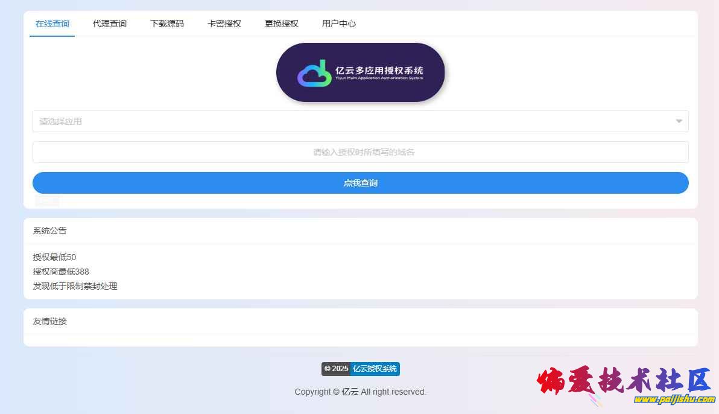
Task: Select the 卡密授权 tab
Action: coord(224,24)
